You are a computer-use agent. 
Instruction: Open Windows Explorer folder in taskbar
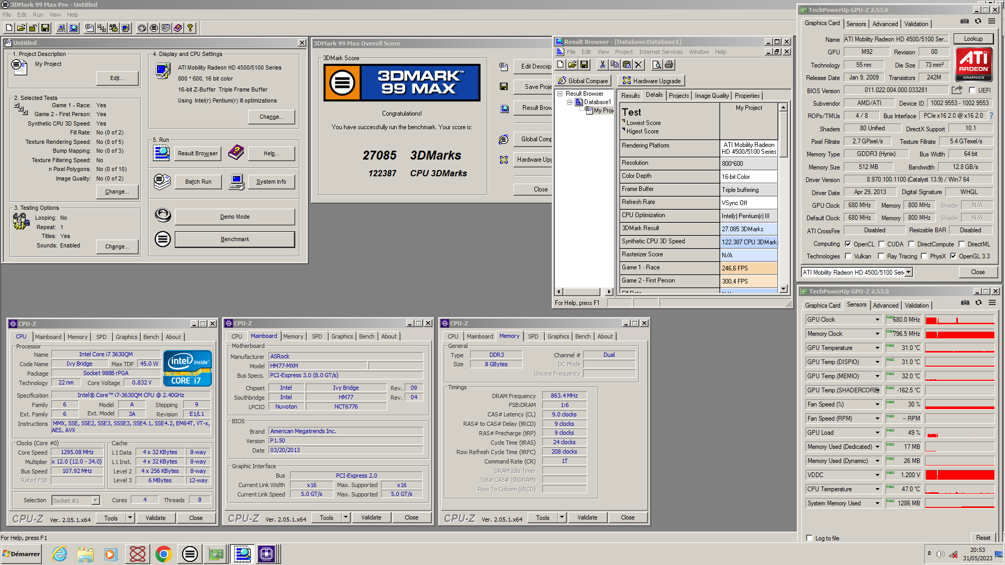tap(85, 553)
